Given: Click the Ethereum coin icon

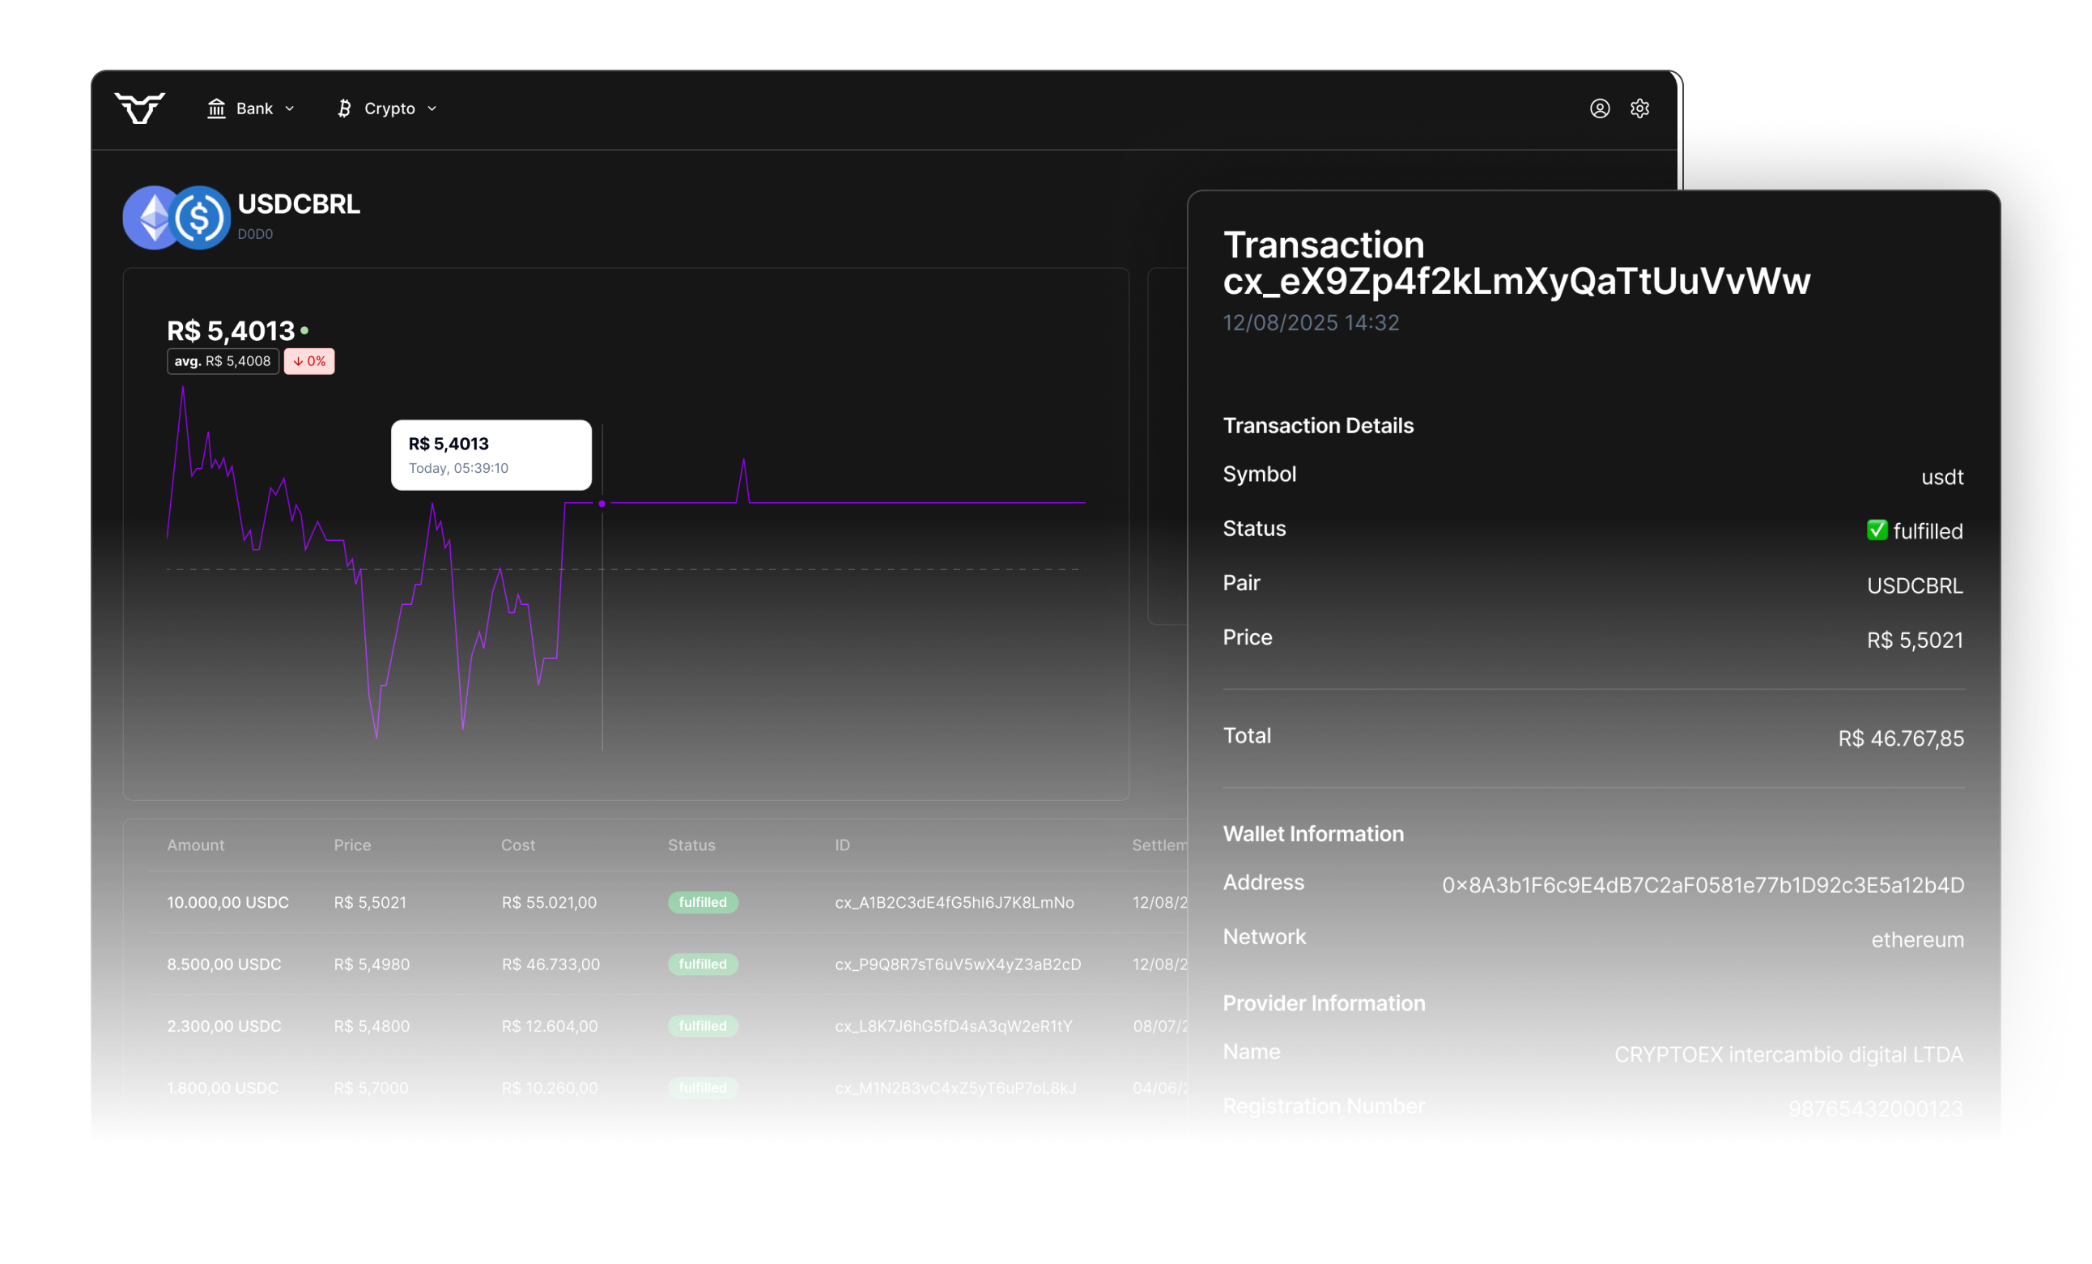Looking at the screenshot, I should [x=151, y=218].
